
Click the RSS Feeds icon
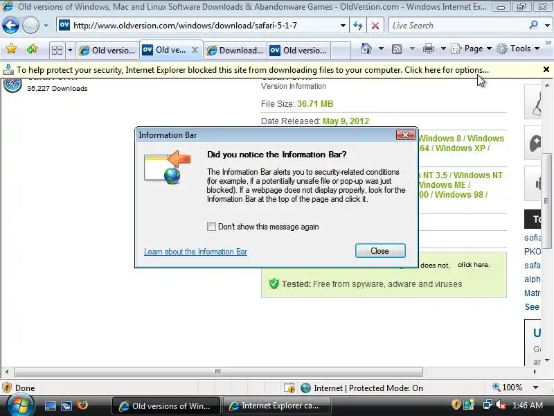click(x=397, y=49)
